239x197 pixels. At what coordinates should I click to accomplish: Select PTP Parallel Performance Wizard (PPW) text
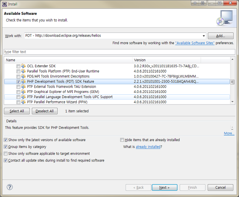coord(57,102)
